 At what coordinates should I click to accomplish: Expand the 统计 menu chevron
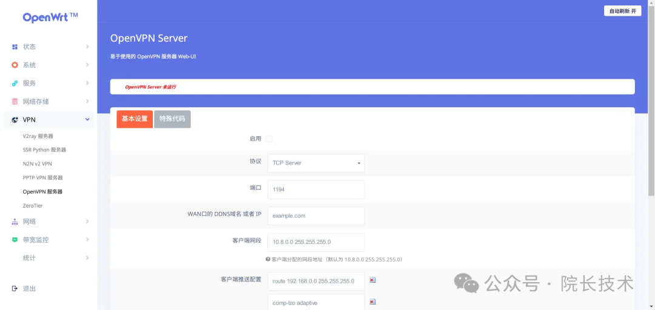(x=87, y=258)
